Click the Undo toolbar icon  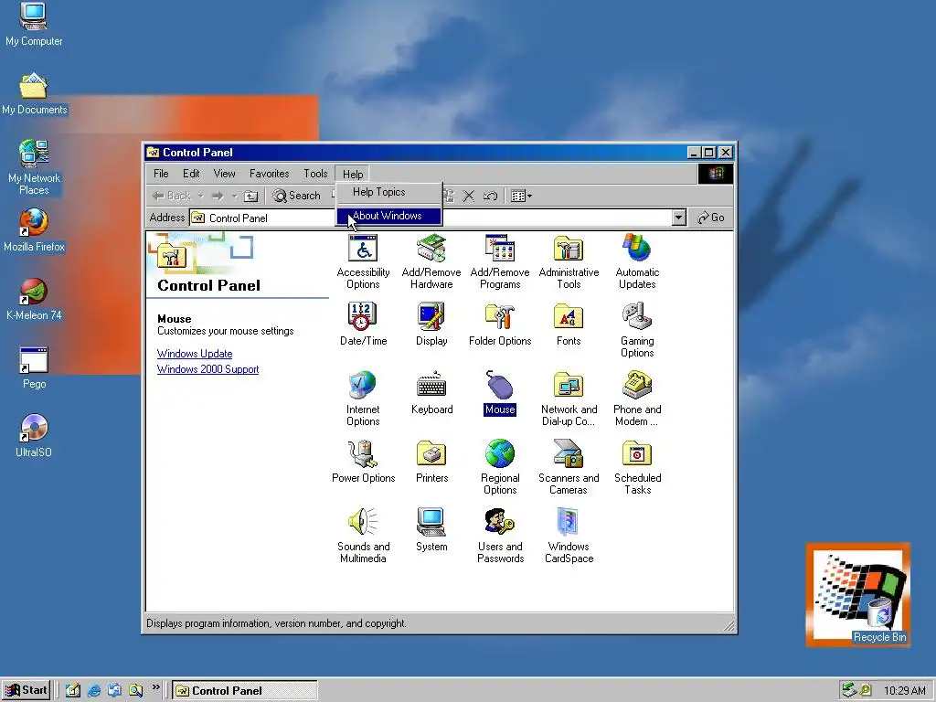point(490,196)
